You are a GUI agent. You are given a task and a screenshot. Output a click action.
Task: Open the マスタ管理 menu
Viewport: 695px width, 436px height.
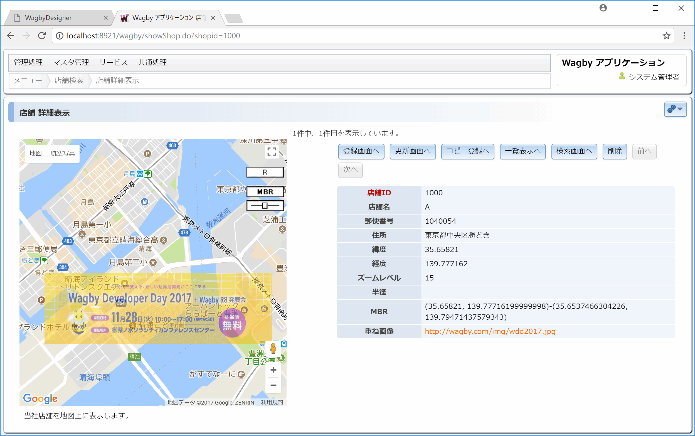71,62
